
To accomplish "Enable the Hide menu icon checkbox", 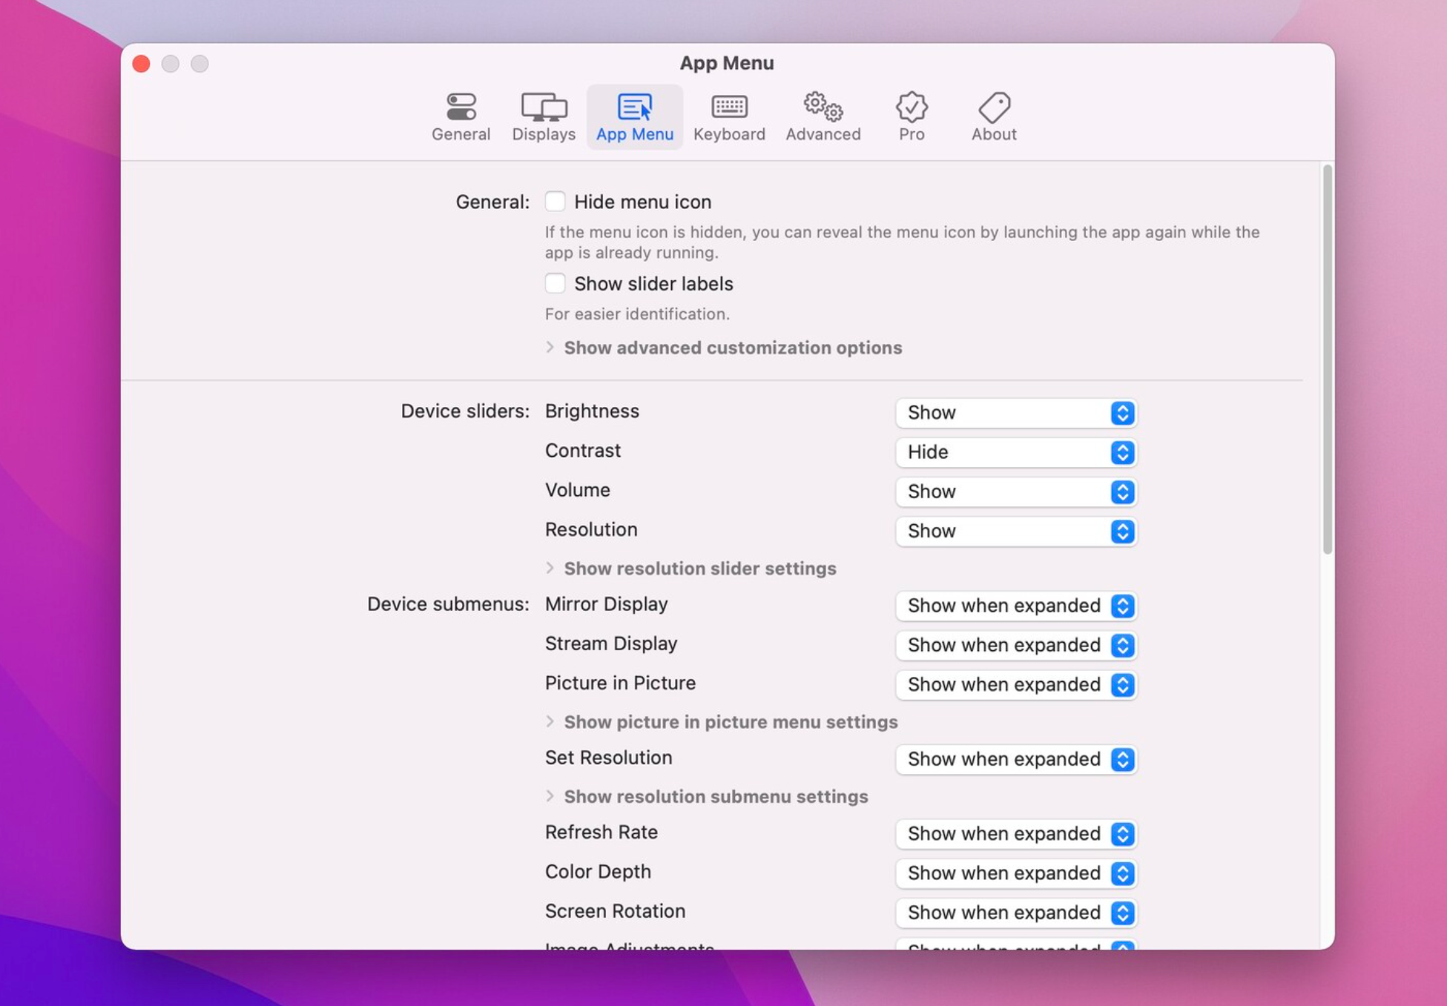I will pyautogui.click(x=555, y=202).
